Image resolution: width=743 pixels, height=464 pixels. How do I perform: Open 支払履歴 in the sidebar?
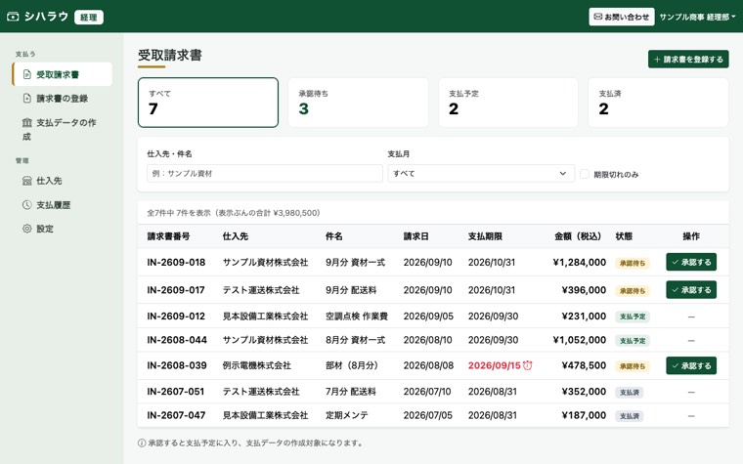tap(62, 204)
